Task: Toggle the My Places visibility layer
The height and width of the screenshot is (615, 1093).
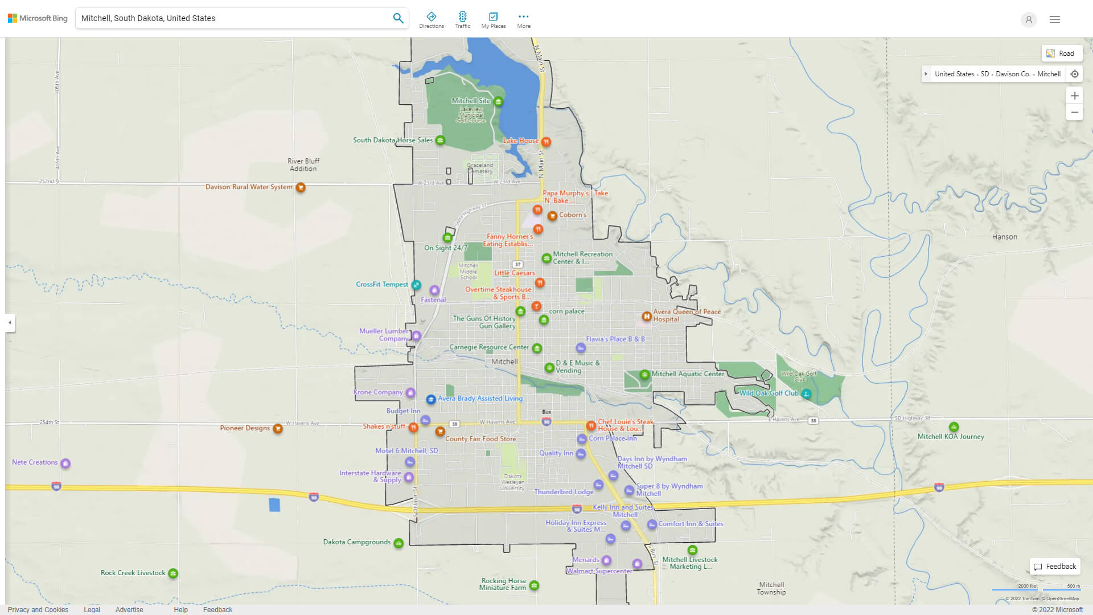Action: pyautogui.click(x=493, y=19)
